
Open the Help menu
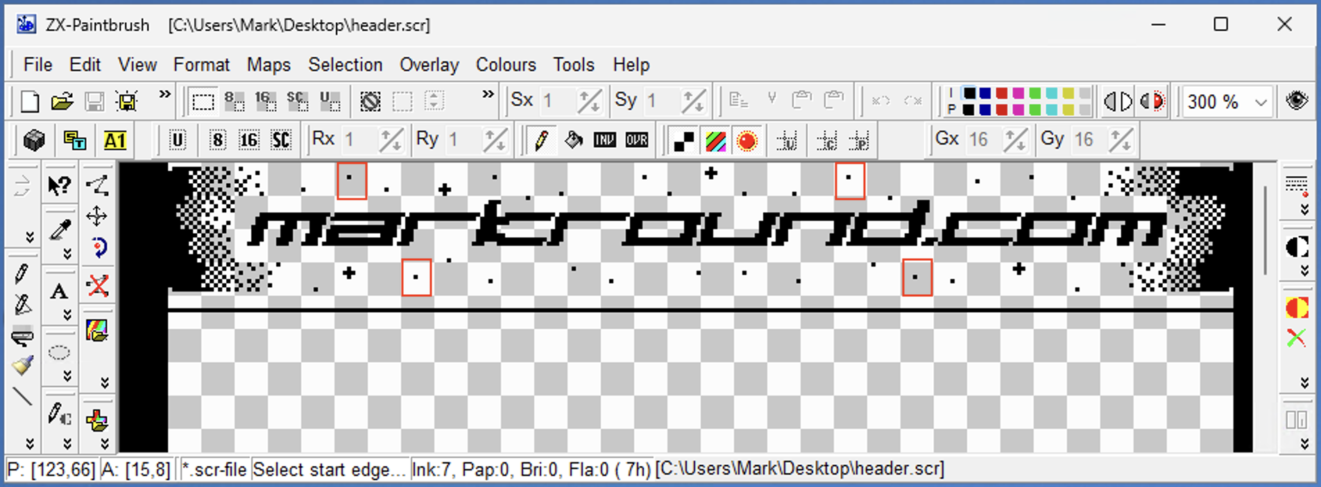click(x=631, y=65)
